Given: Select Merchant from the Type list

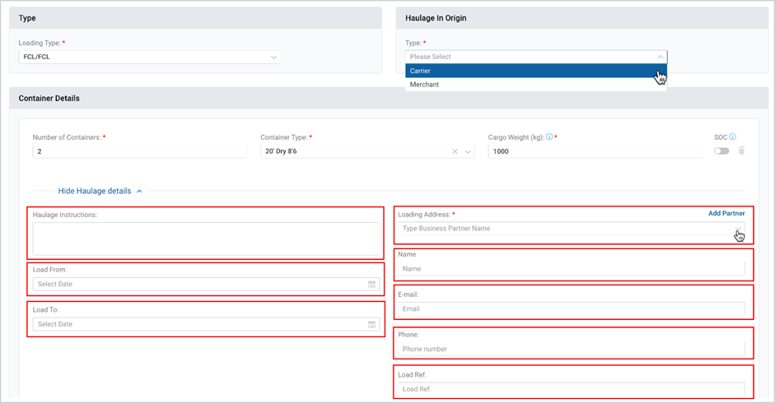Looking at the screenshot, I should click(536, 85).
